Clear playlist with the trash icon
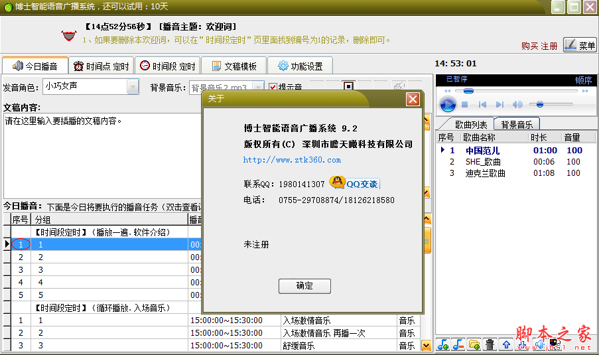This screenshot has width=599, height=355. [x=490, y=344]
